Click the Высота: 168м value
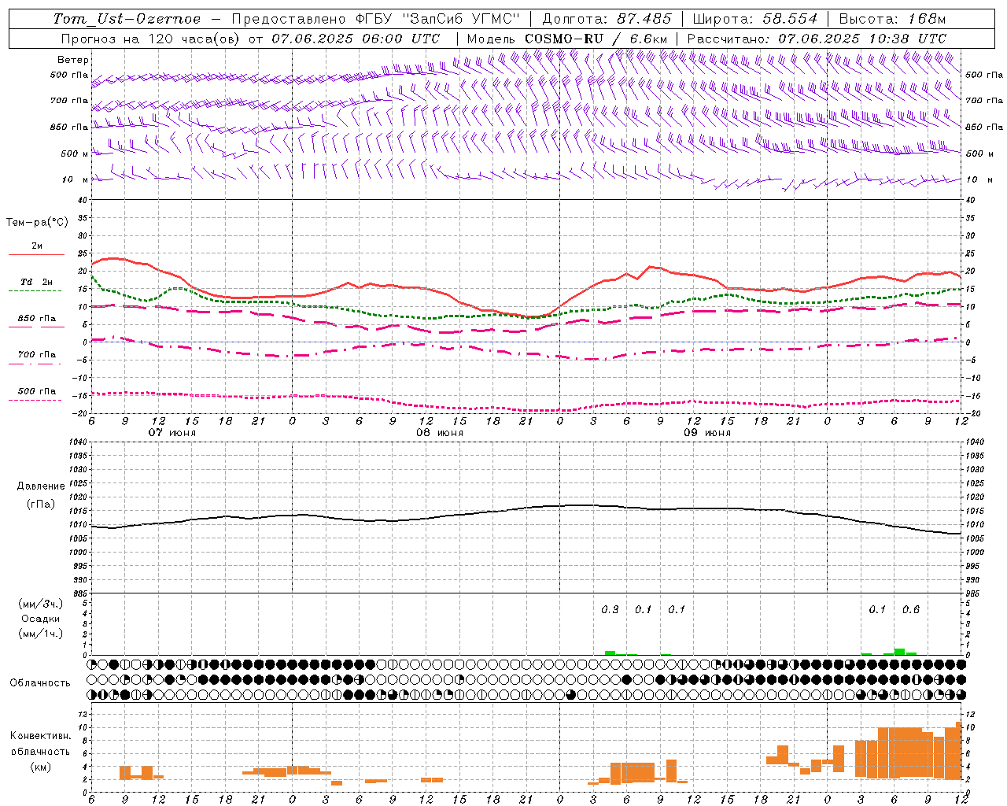 892,19
